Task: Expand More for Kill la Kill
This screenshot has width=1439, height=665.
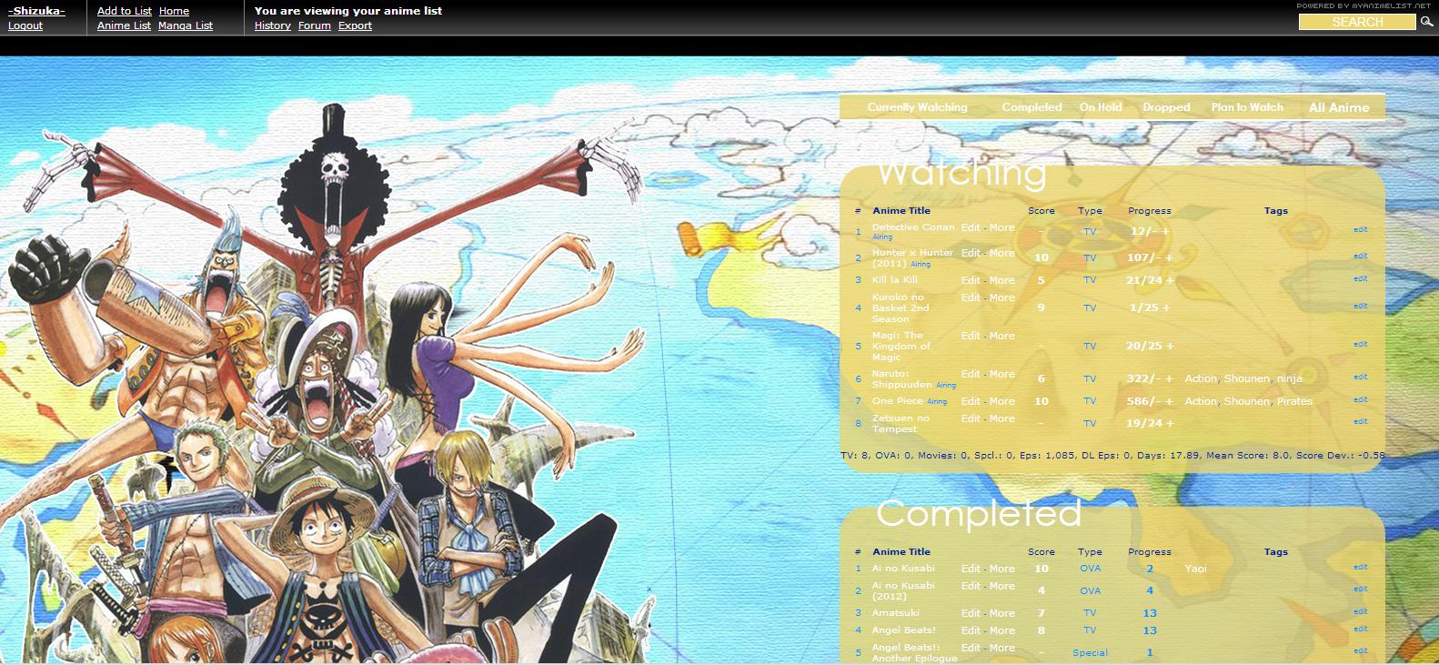Action: [1001, 280]
